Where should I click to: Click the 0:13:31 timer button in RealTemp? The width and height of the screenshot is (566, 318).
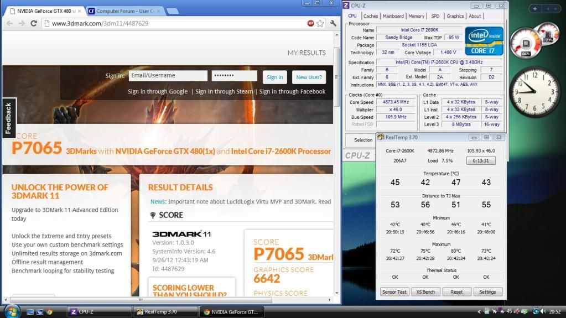click(x=481, y=160)
